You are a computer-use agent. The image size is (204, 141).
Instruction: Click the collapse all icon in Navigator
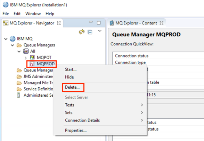tap(90, 32)
